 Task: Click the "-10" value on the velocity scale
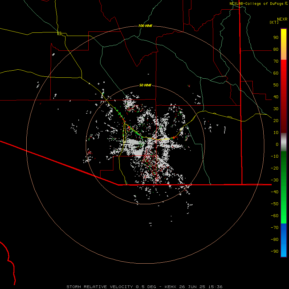[x=275, y=156]
